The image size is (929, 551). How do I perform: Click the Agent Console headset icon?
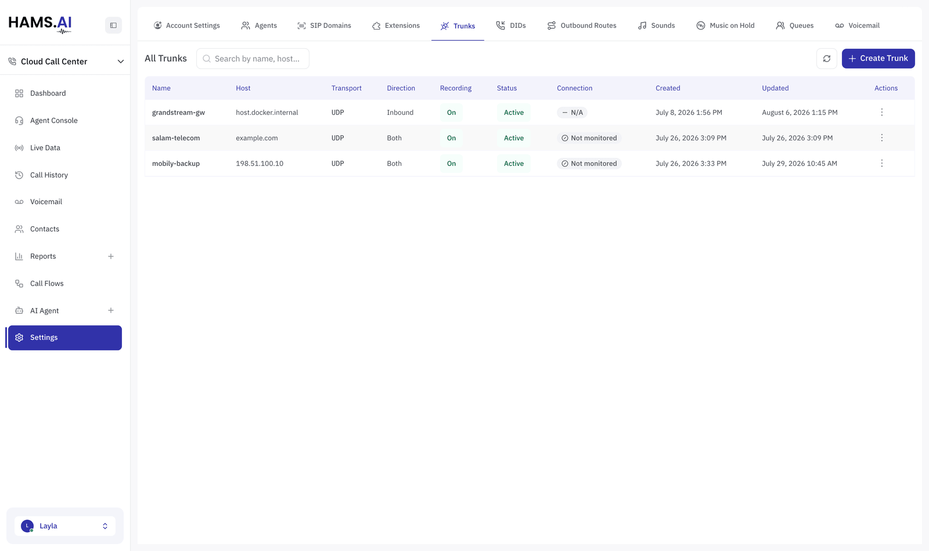pos(19,121)
